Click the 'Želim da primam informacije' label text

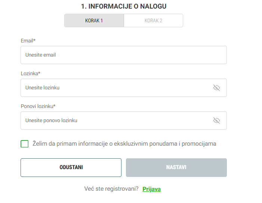coord(124,143)
